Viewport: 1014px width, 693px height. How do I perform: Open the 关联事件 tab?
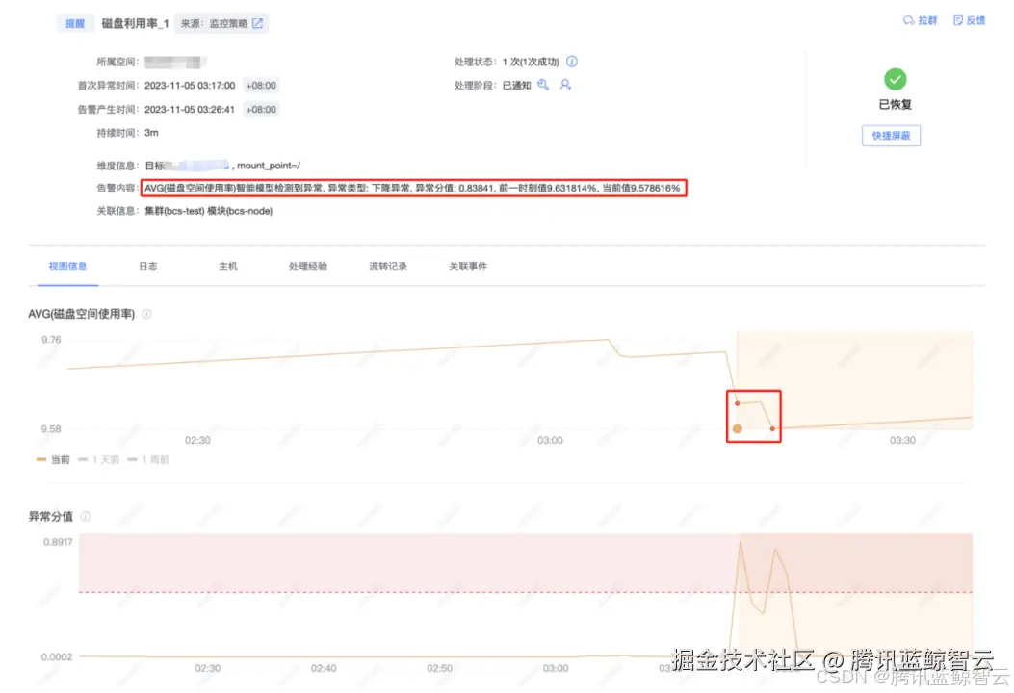click(468, 267)
